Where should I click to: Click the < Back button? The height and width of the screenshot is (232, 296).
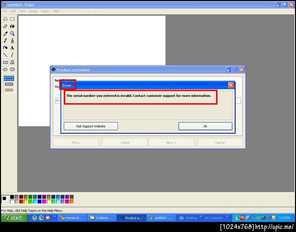point(125,142)
